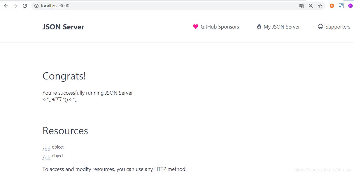Image resolution: width=354 pixels, height=175 pixels.
Task: Click the "object" label next to /ph
Action: 58,156
